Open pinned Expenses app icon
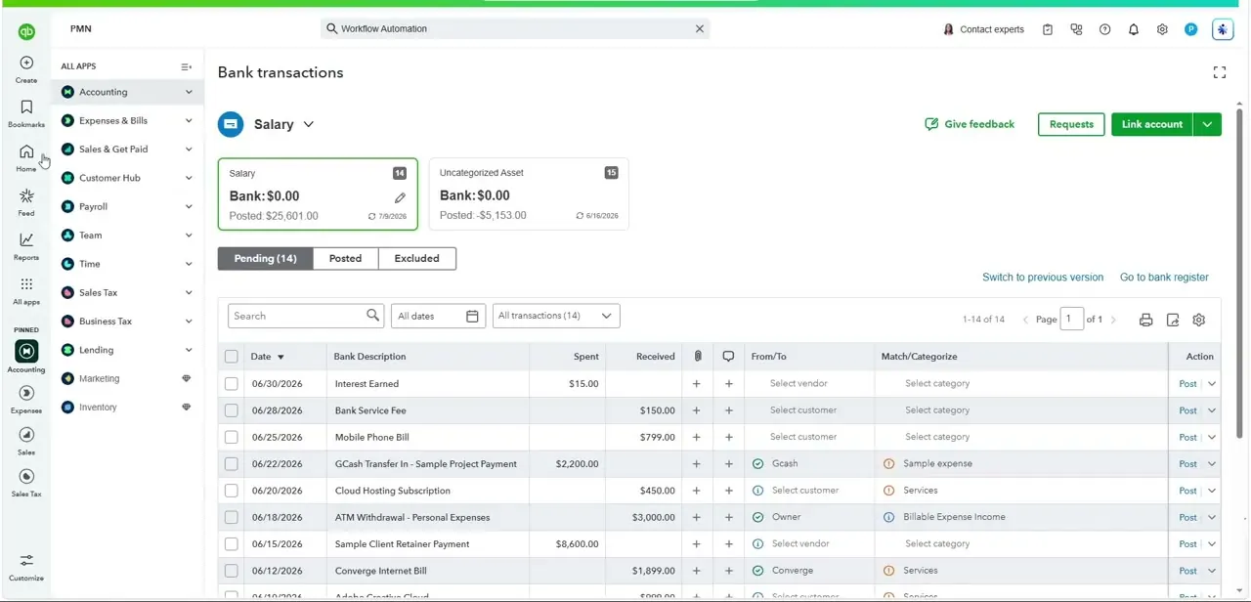This screenshot has width=1251, height=602. pyautogui.click(x=26, y=393)
